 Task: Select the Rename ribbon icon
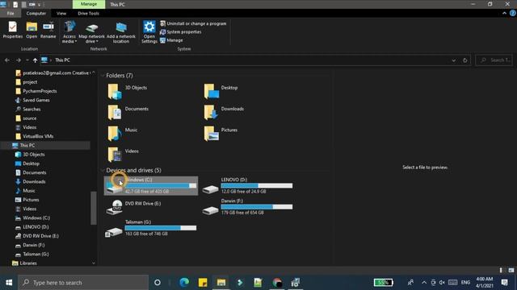coord(48,30)
